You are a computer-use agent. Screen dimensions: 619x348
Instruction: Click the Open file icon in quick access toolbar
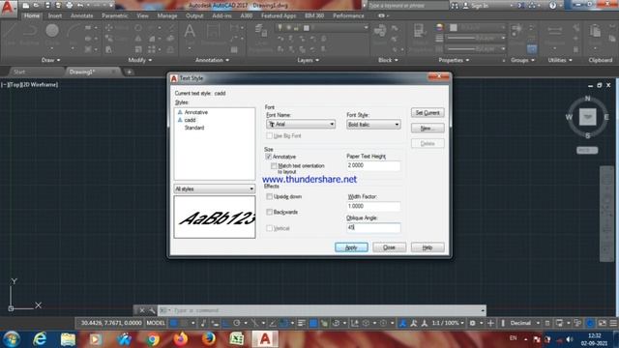[37, 6]
